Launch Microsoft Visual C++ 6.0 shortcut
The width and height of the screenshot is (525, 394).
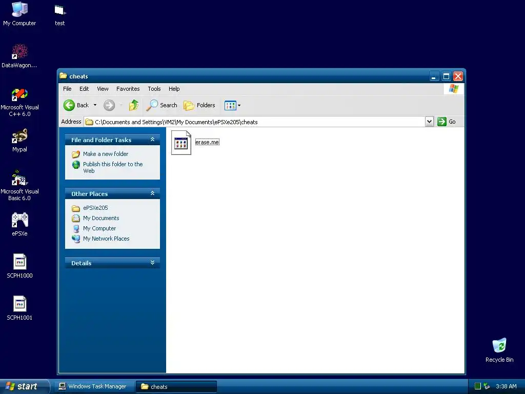[x=19, y=102]
